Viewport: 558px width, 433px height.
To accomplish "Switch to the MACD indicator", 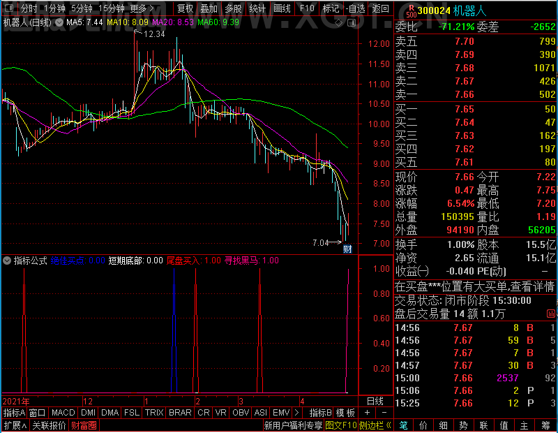I will pos(63,413).
